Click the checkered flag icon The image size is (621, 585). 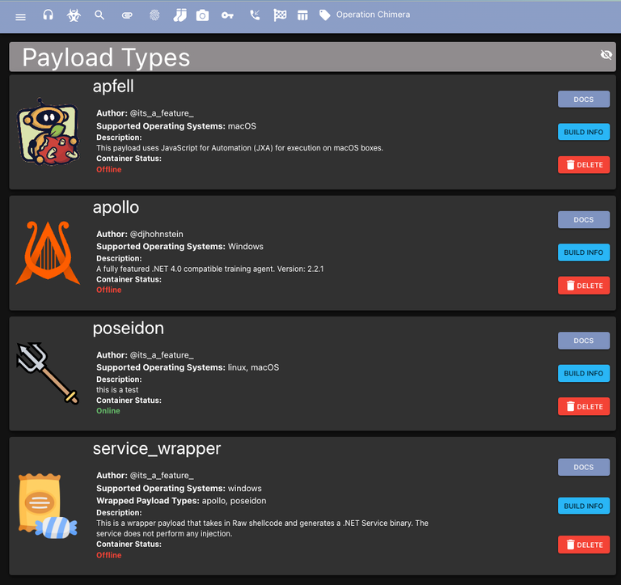pos(280,15)
